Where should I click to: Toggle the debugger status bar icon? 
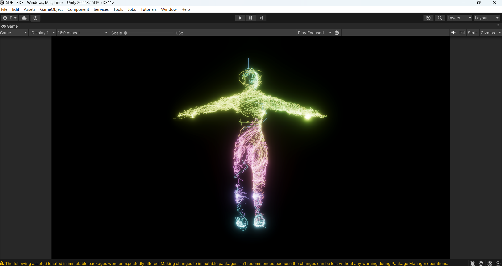click(473, 263)
